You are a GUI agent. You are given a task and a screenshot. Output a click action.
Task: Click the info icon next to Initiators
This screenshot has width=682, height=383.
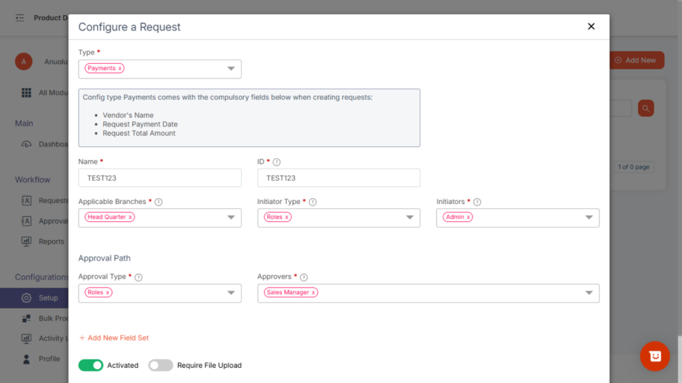(477, 202)
